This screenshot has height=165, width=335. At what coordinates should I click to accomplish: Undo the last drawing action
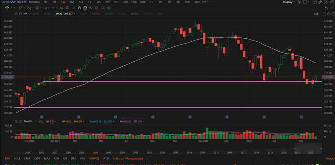[x=326, y=8]
